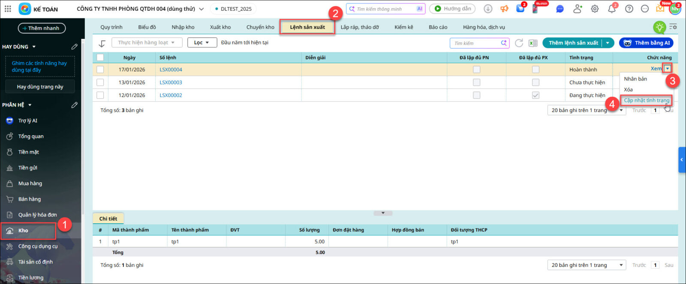Click the Thêm lệnh sản xuất button

point(573,43)
